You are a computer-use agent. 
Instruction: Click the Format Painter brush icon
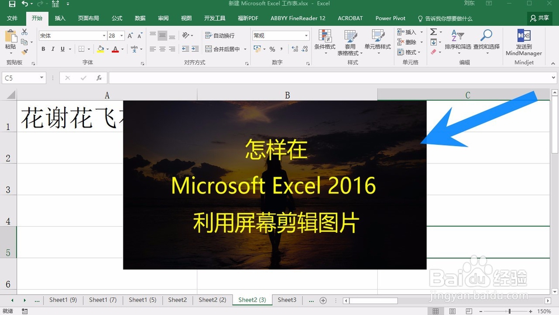click(x=24, y=52)
